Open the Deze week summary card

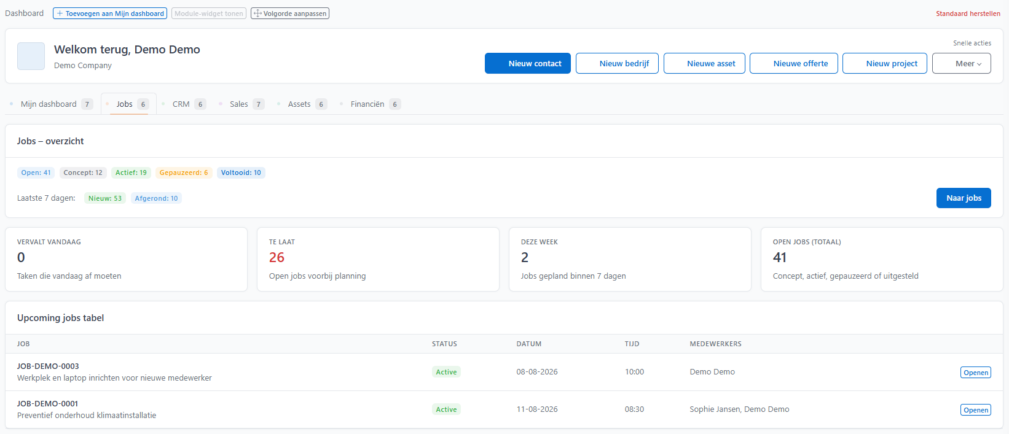630,259
